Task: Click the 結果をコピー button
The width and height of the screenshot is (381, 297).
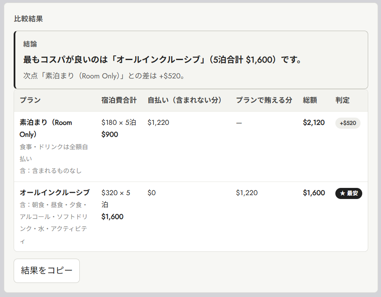Action: pyautogui.click(x=47, y=271)
